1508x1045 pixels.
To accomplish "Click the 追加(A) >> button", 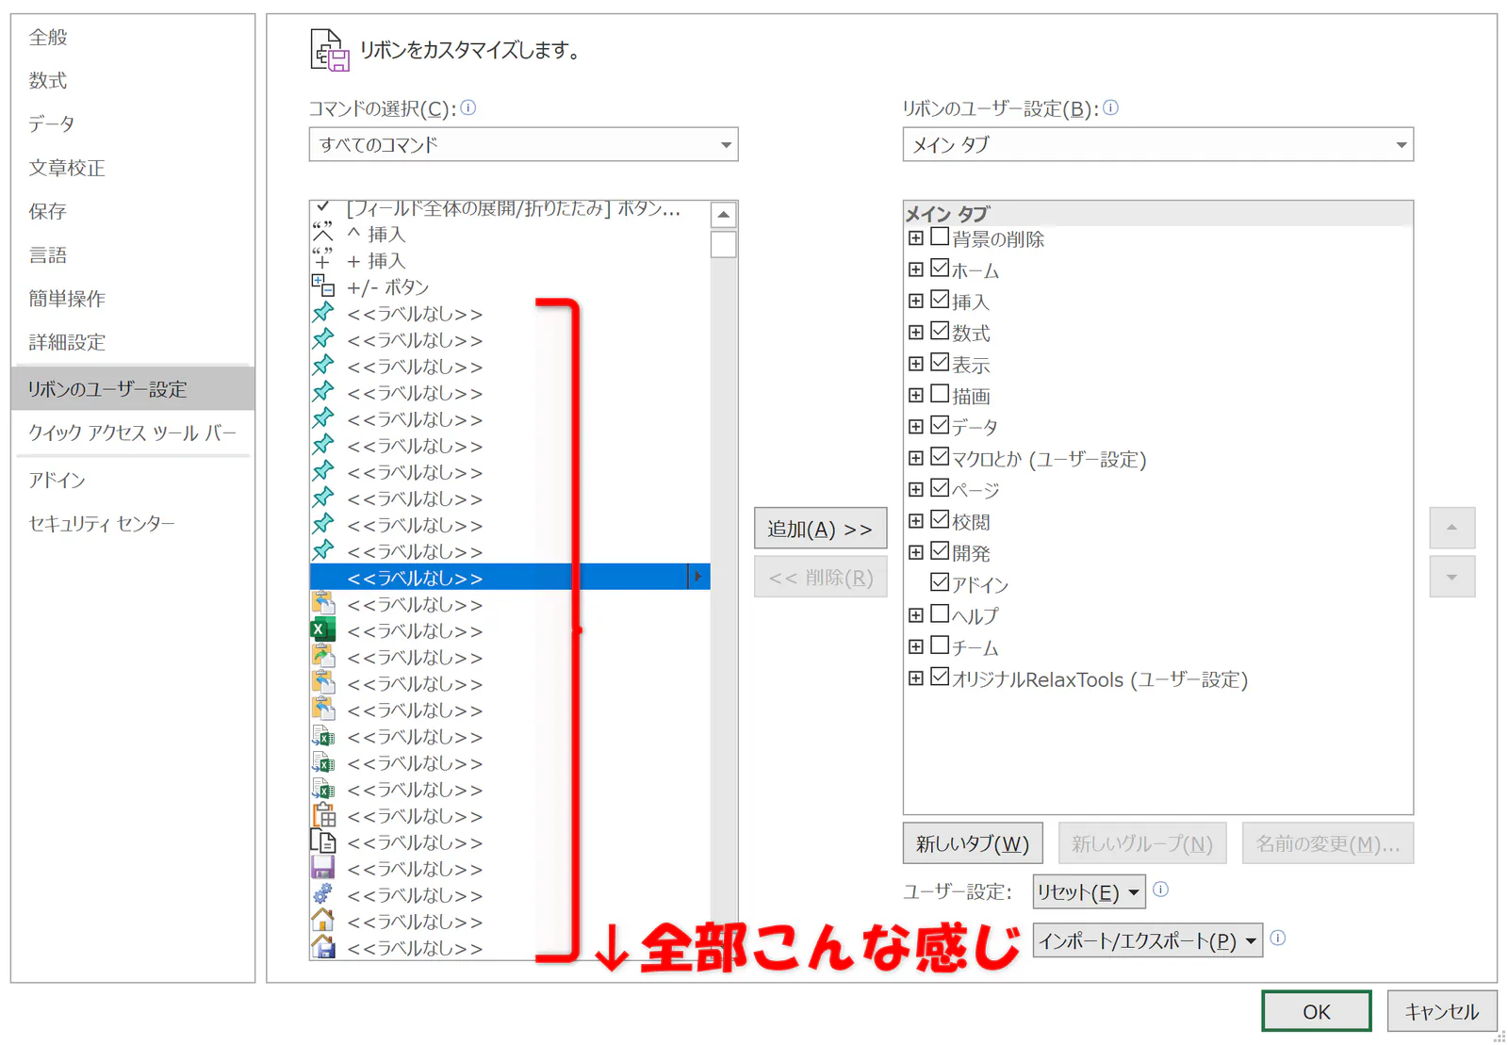I will coord(820,529).
